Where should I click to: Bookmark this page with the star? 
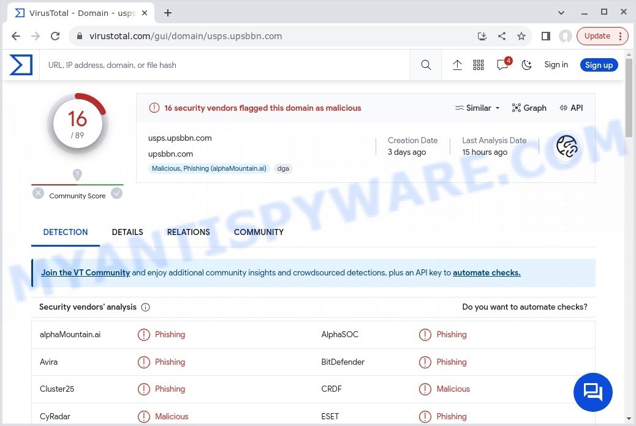(521, 36)
